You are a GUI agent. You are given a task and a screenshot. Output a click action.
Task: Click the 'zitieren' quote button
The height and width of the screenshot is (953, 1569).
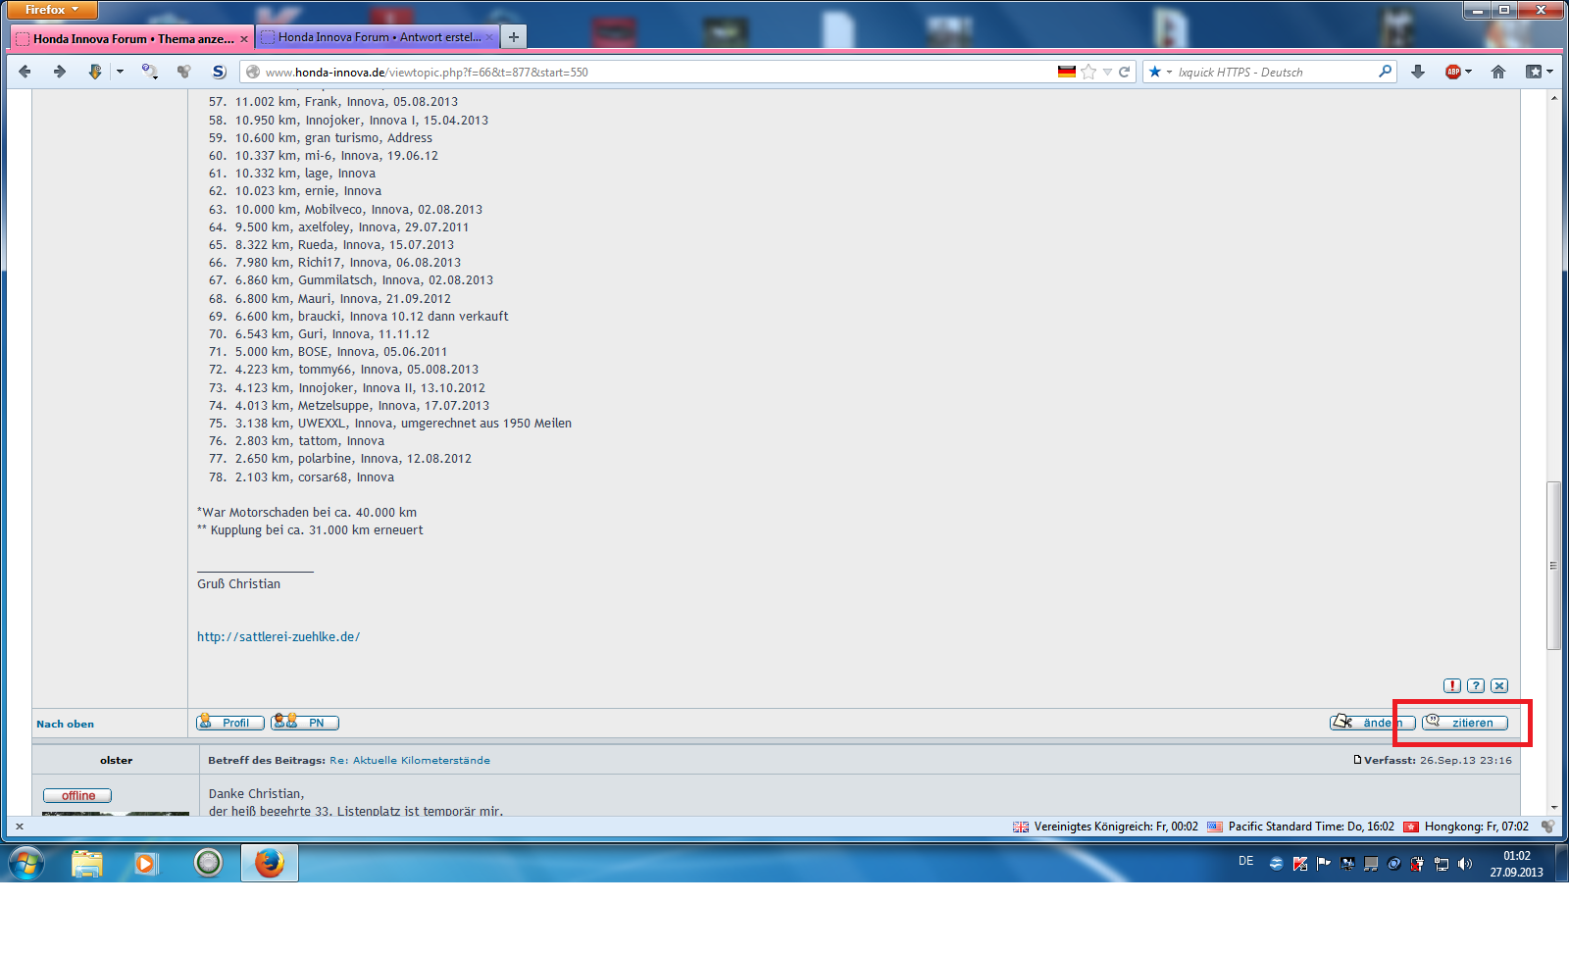click(1465, 723)
